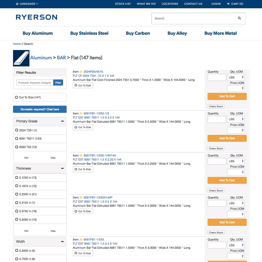This screenshot has height=262, width=262.
Task: Open FLT EXT 6061 T6511 1.5 X 2.25 X 144 link
Action: coord(97,160)
